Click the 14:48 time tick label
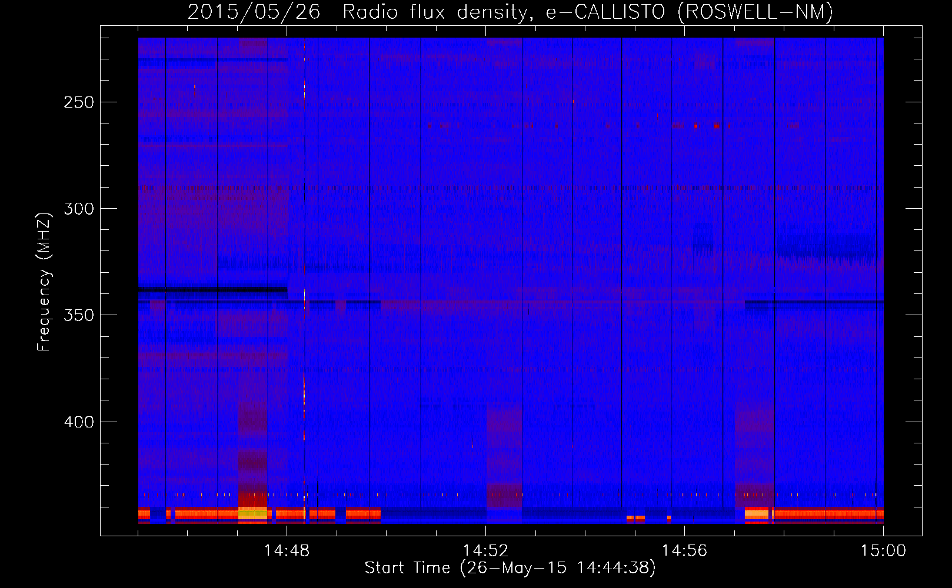The height and width of the screenshot is (588, 952). point(287,551)
